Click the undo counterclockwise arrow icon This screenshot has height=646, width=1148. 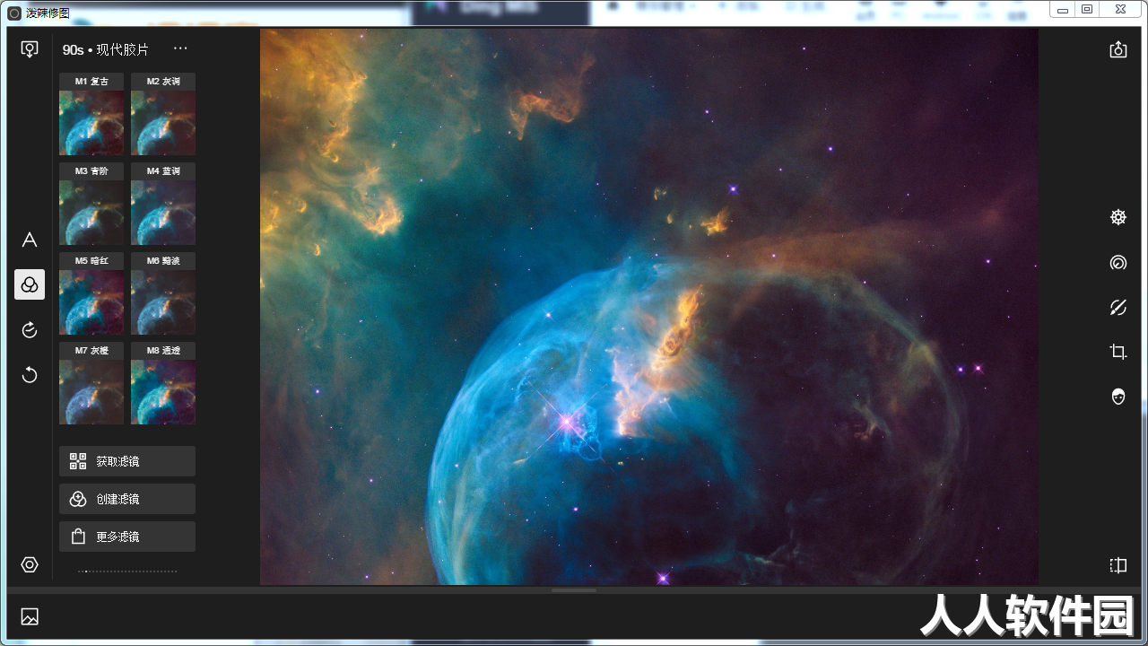coord(30,374)
